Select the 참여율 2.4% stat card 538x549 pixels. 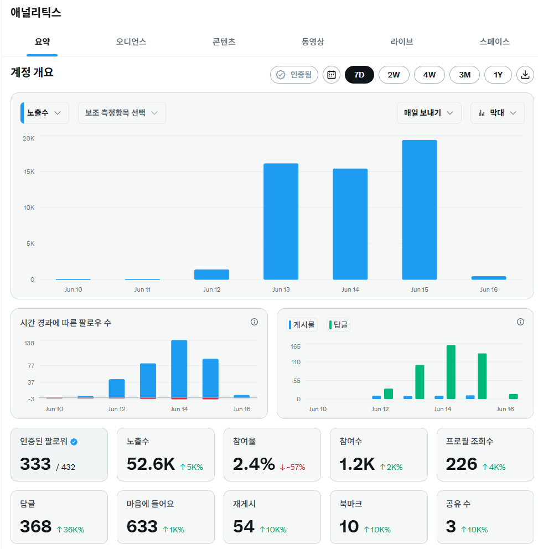pos(272,454)
